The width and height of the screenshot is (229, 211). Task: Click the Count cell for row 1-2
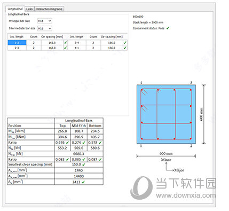pos(34,43)
